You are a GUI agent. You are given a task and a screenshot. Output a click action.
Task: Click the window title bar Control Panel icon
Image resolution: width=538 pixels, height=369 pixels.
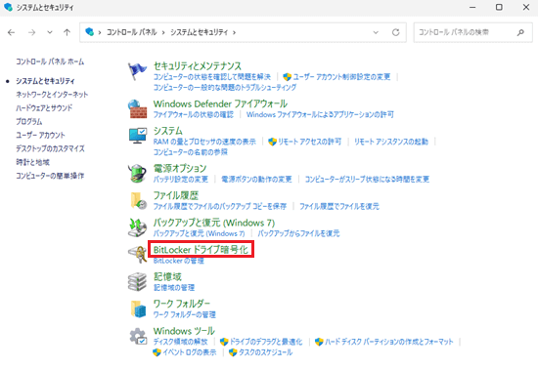tap(8, 7)
